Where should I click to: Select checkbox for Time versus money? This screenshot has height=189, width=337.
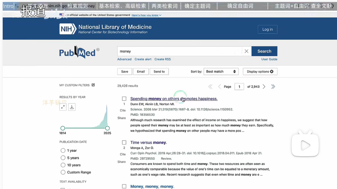pos(124,143)
